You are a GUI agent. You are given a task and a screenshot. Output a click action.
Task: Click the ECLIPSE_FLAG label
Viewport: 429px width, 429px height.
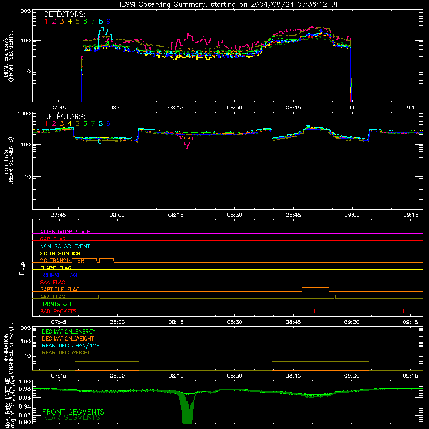pos(58,275)
